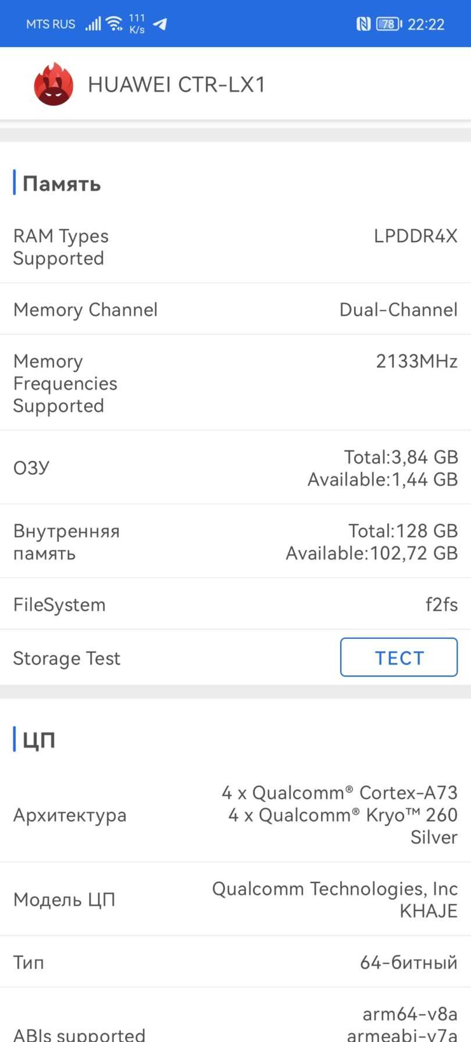Tap the Тип 64-битный row

pos(235,962)
